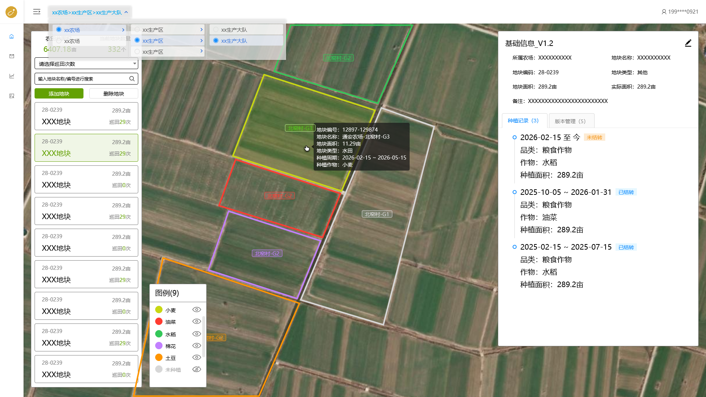This screenshot has width=706, height=397.
Task: Click the 作物：油菜 record line
Action: tap(539, 217)
